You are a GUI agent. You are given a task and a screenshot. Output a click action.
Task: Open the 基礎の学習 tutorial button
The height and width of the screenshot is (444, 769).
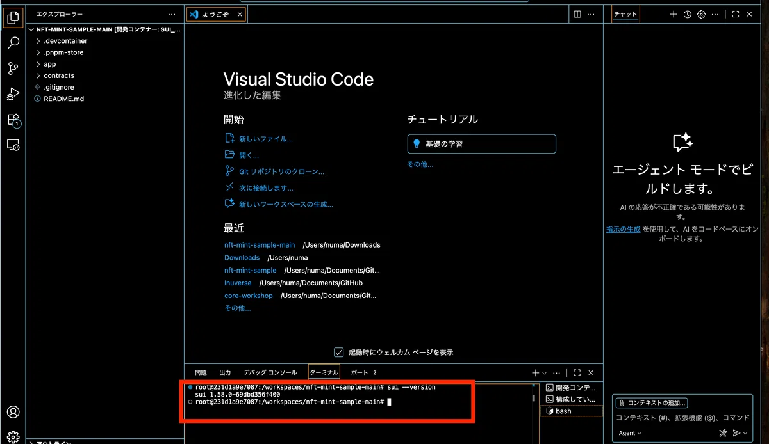tap(482, 144)
